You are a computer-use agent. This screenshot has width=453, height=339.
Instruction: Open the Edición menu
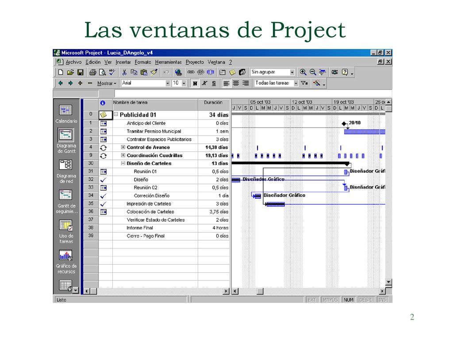(x=93, y=62)
